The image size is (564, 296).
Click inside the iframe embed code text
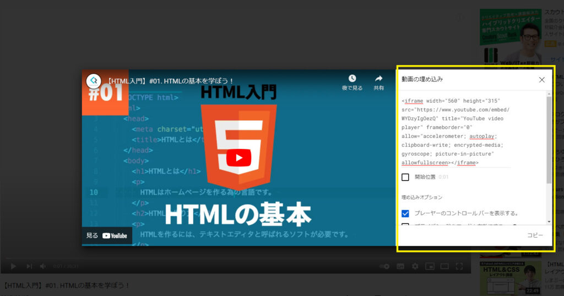456,132
